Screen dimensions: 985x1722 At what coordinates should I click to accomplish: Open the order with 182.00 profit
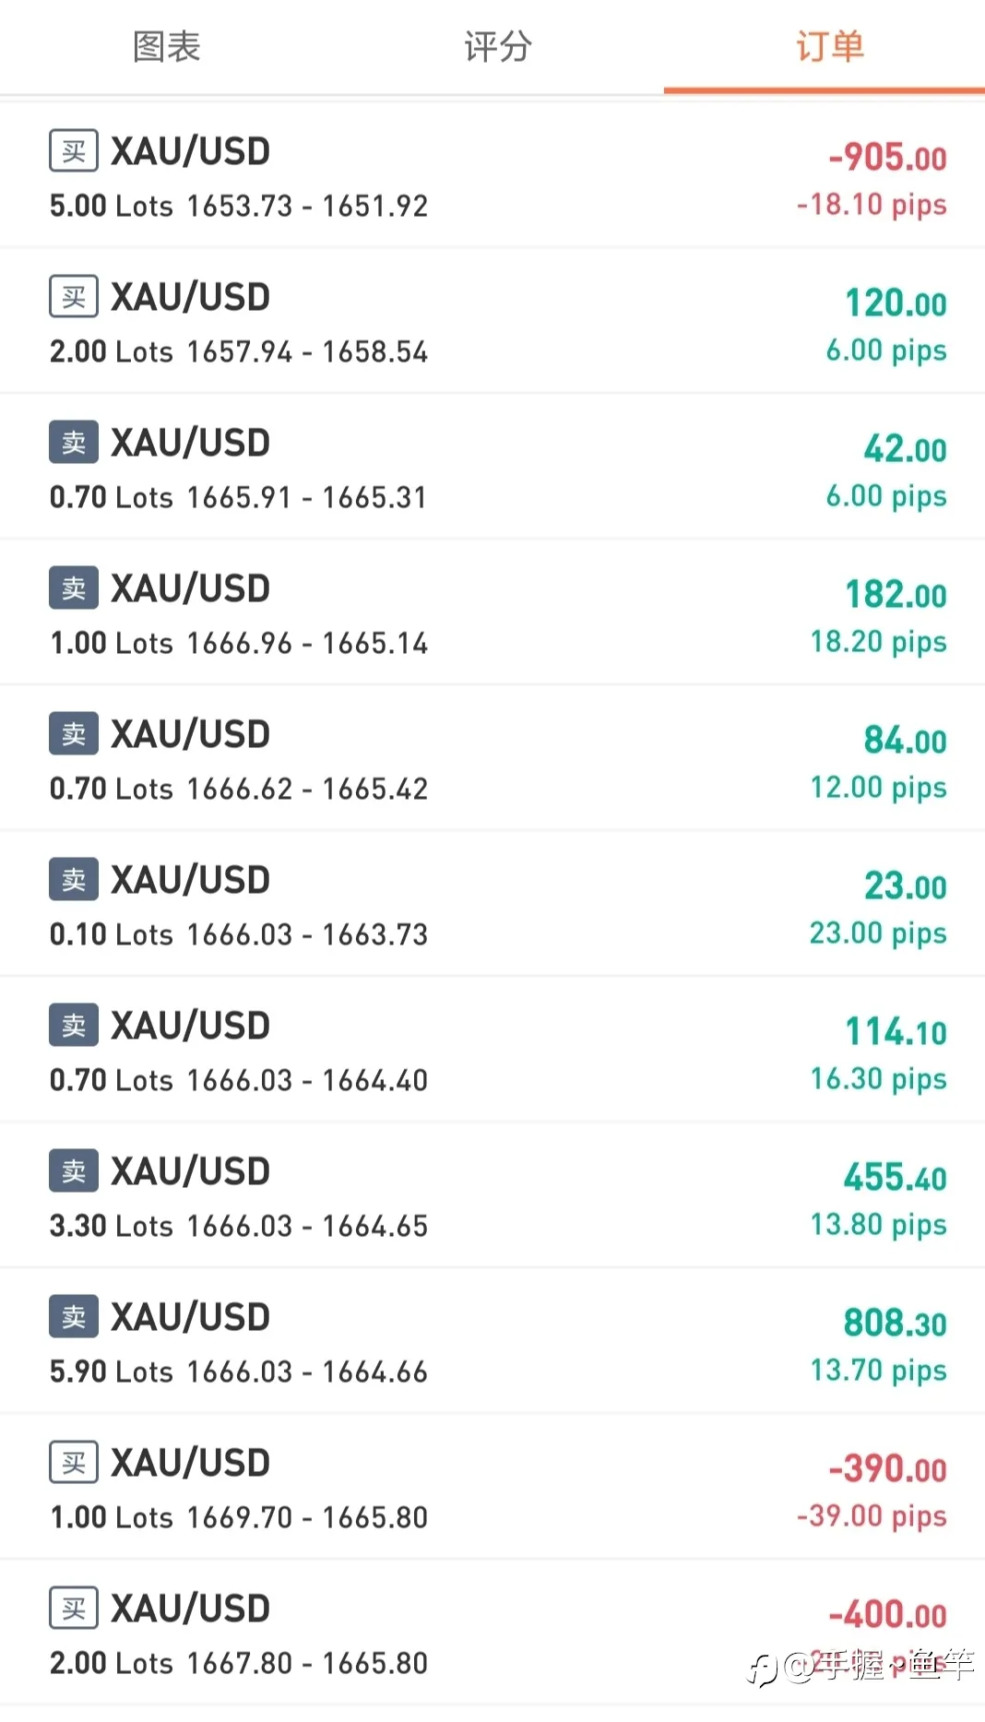tap(492, 612)
